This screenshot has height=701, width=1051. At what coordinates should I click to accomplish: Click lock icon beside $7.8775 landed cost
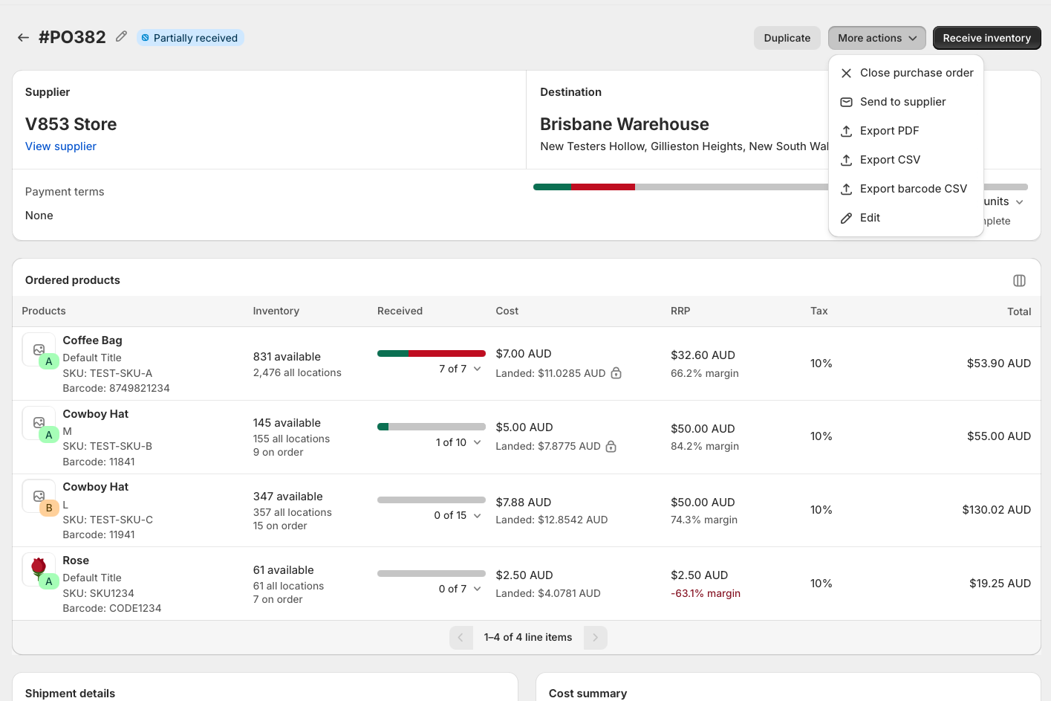point(611,446)
